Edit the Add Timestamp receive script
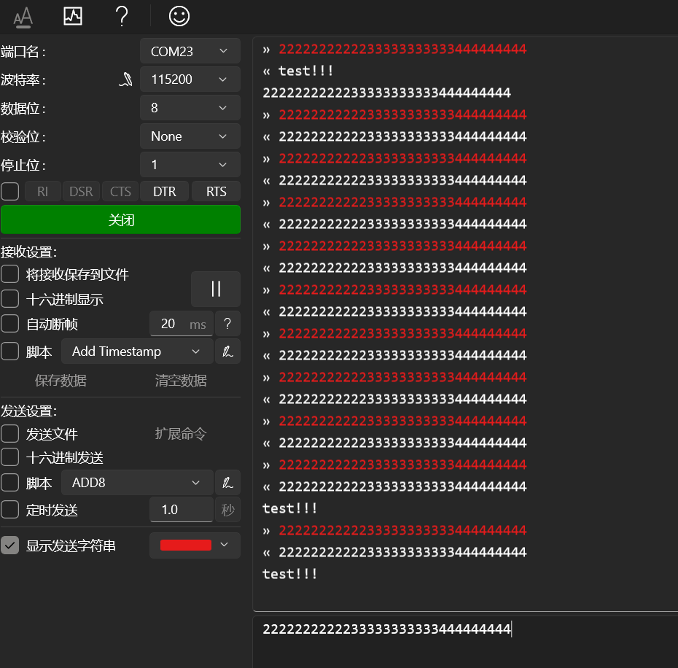The image size is (678, 668). point(228,352)
